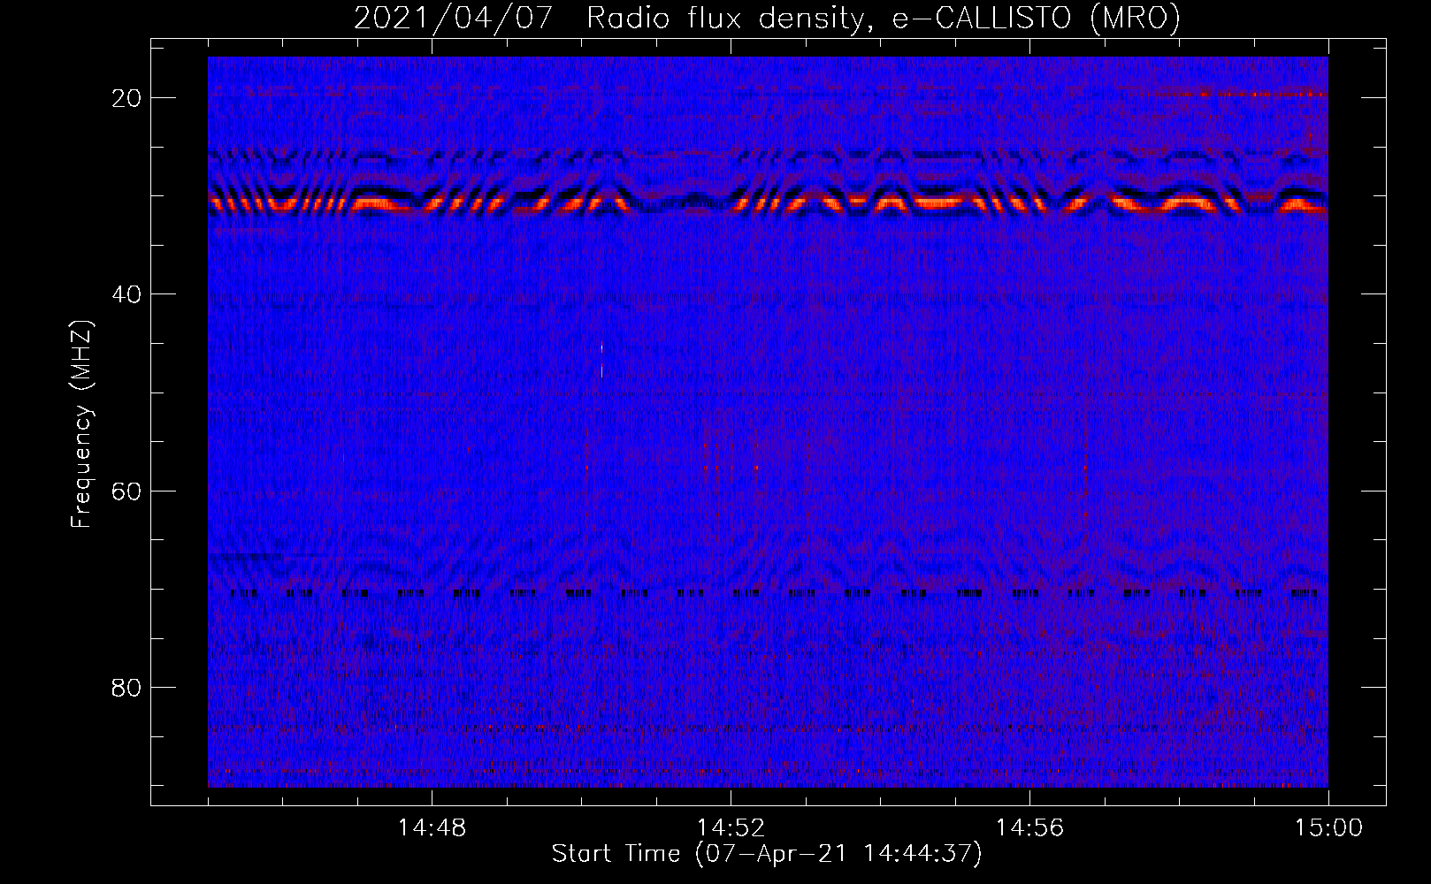The width and height of the screenshot is (1431, 884).
Task: Click the 20 frequency tick label
Action: point(126,98)
